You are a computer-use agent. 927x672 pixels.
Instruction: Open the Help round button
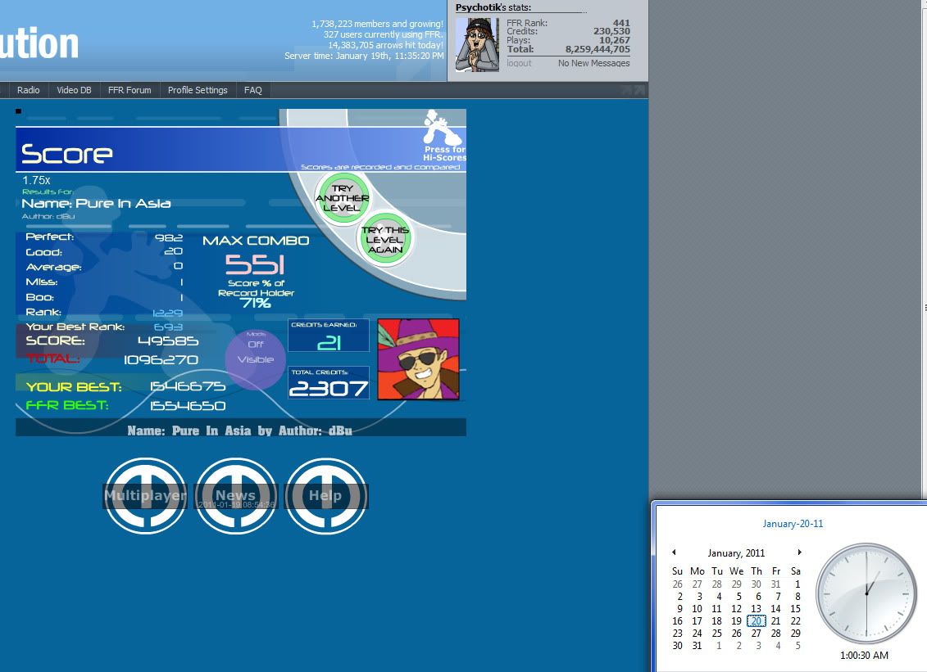[x=325, y=495]
